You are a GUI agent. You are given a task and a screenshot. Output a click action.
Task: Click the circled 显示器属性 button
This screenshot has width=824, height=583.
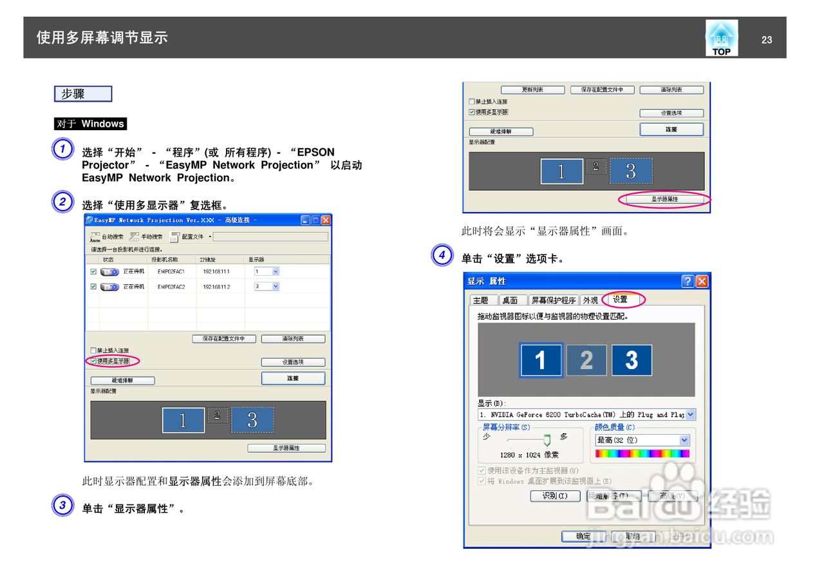666,200
